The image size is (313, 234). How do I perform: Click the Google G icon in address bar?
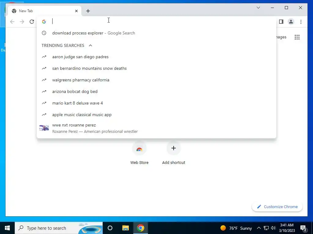tap(44, 22)
